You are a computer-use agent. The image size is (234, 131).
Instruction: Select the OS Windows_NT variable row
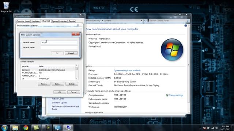coord(48,79)
